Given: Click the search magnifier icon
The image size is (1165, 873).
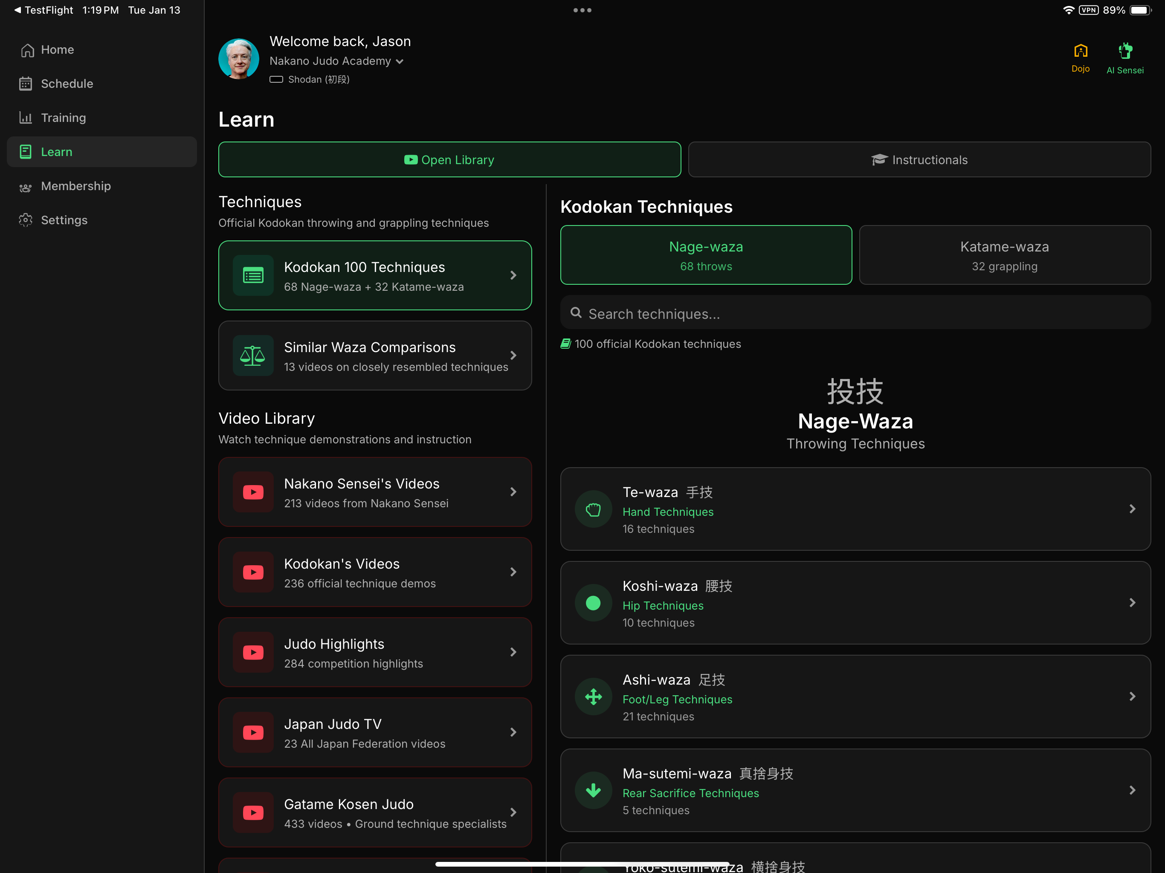Looking at the screenshot, I should [x=576, y=313].
